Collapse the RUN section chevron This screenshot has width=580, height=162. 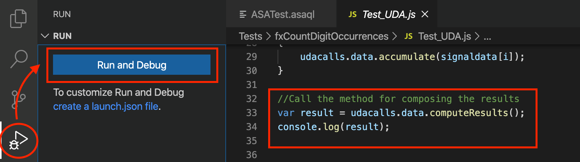click(x=46, y=36)
